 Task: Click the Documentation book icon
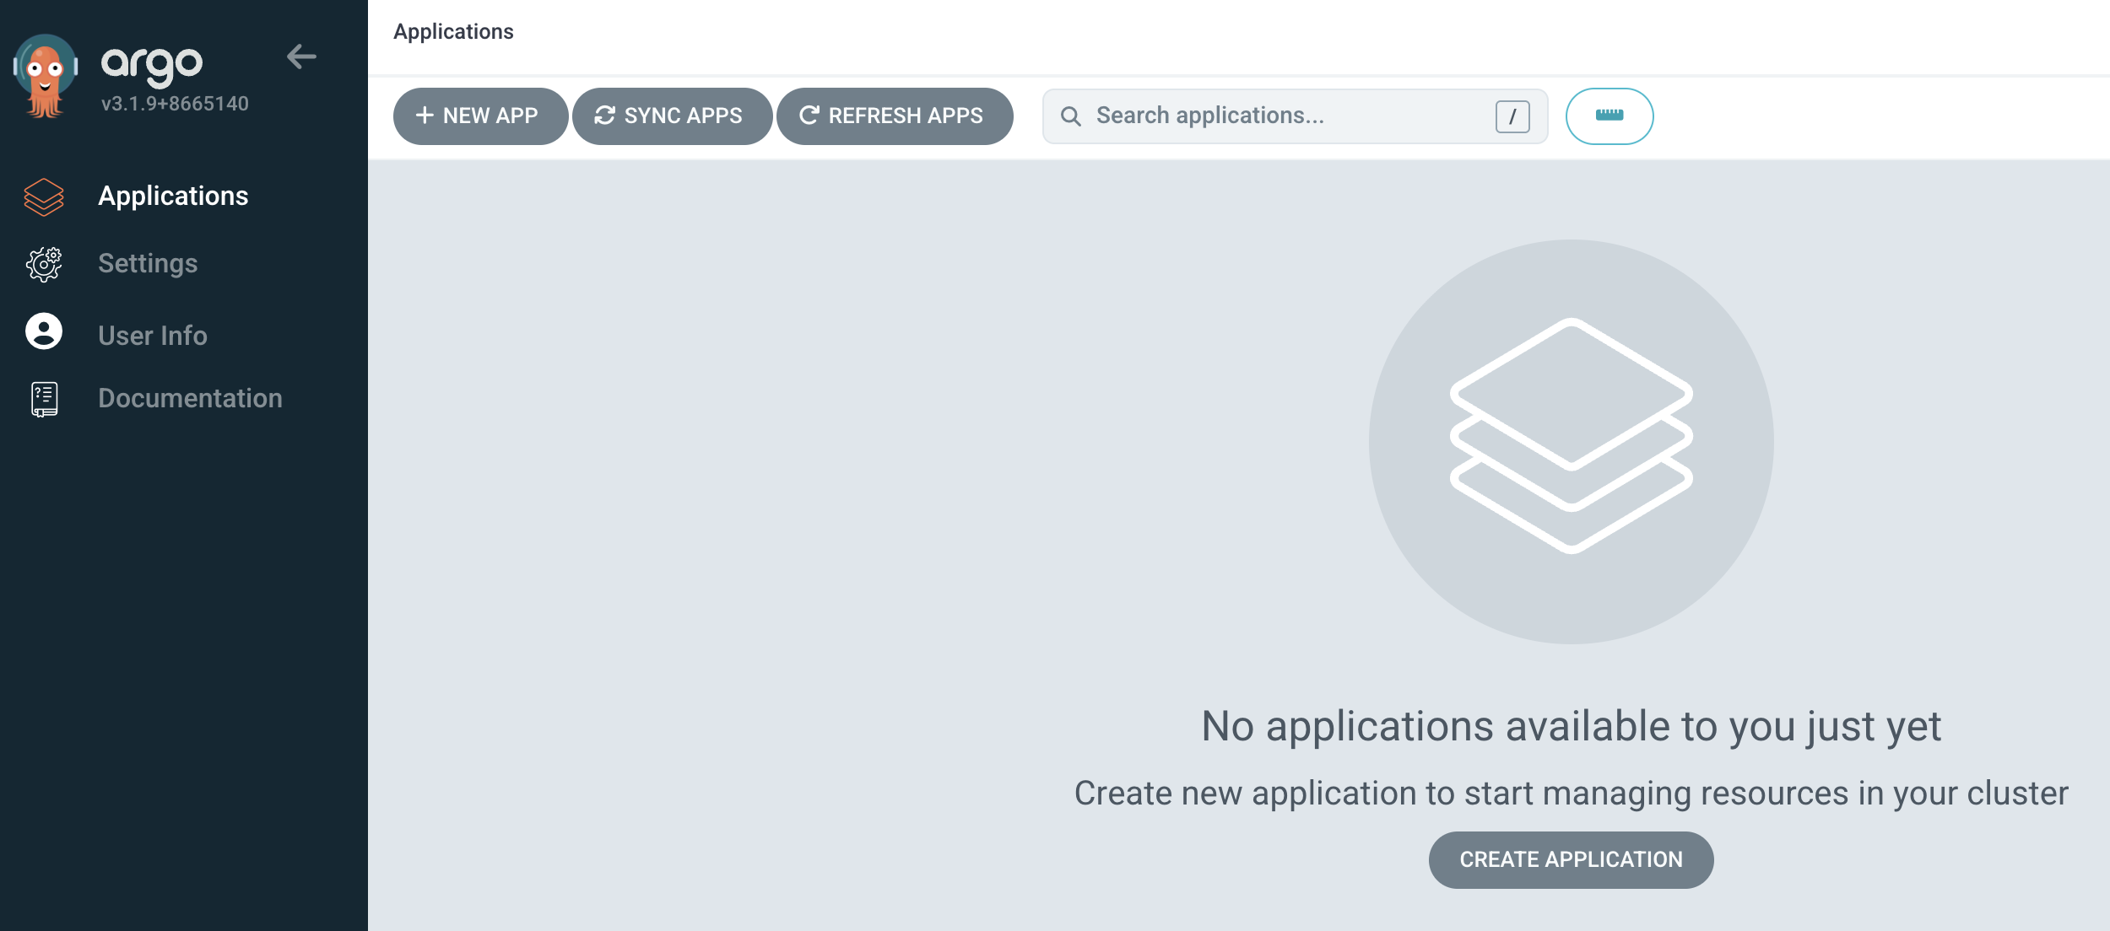pos(44,399)
